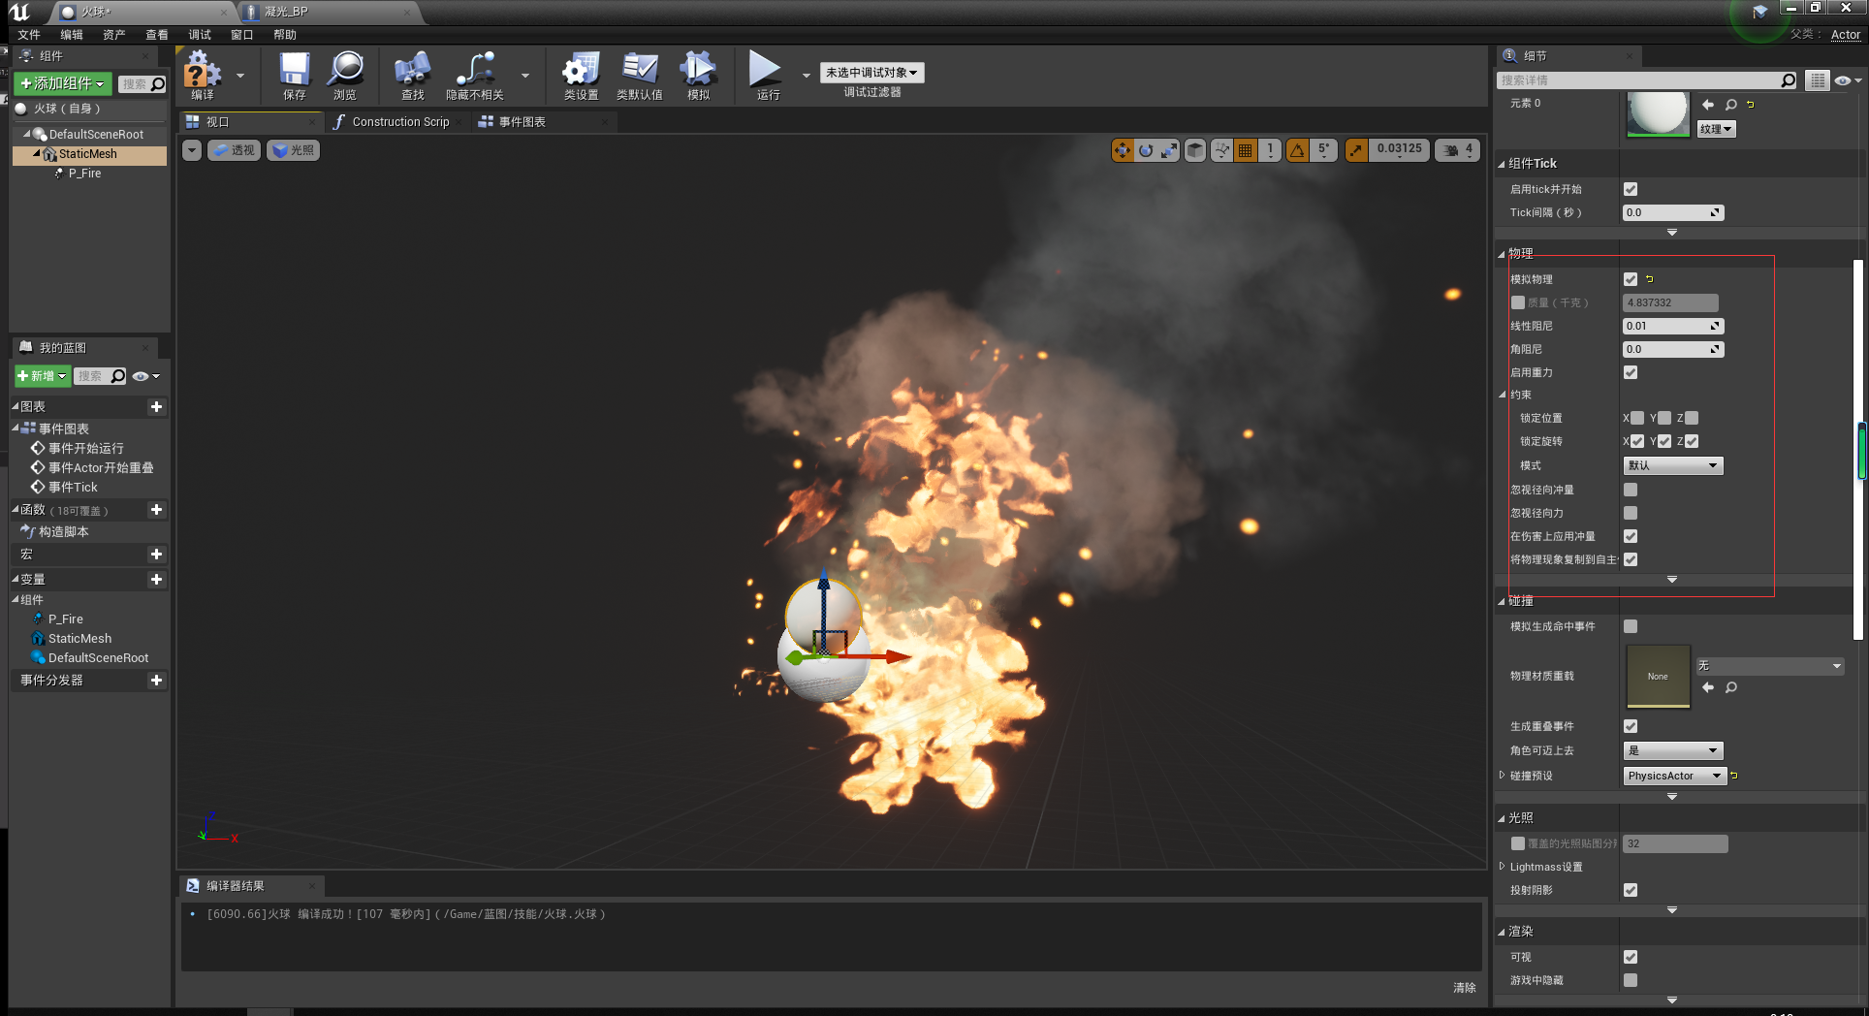Add new 事件分发器 with plus icon
Image resolution: width=1869 pixels, height=1016 pixels.
click(156, 681)
